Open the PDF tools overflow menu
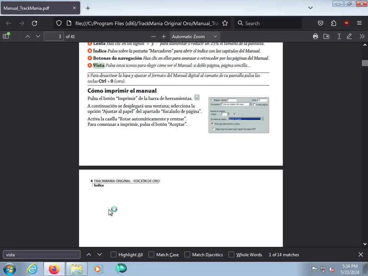This screenshot has width=368, height=276. click(x=362, y=36)
